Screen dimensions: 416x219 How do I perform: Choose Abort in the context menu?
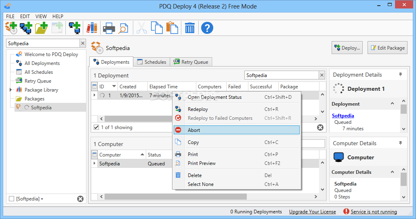[x=237, y=130]
